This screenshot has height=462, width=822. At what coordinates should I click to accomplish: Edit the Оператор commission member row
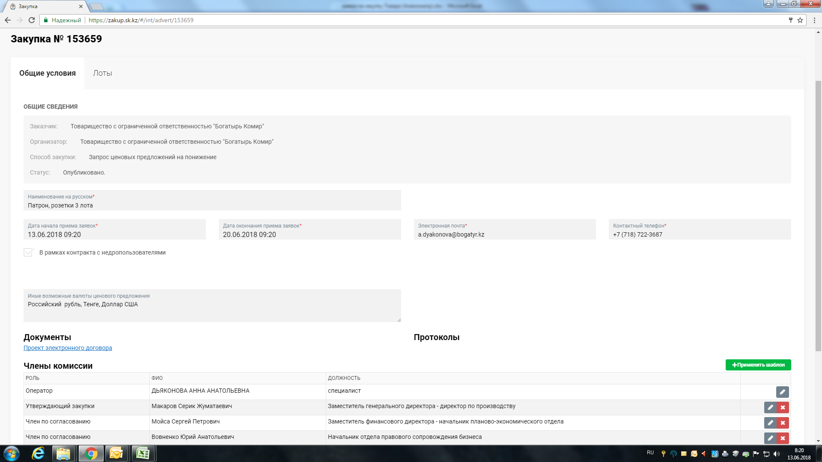pyautogui.click(x=782, y=392)
